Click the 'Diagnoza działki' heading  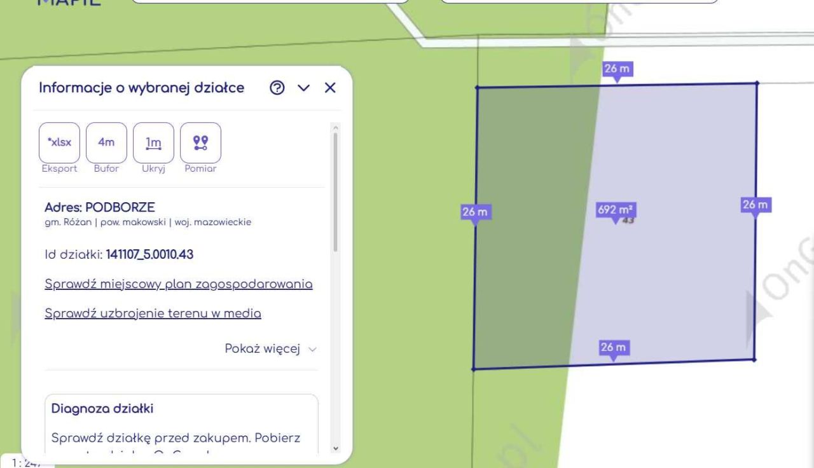tap(102, 408)
